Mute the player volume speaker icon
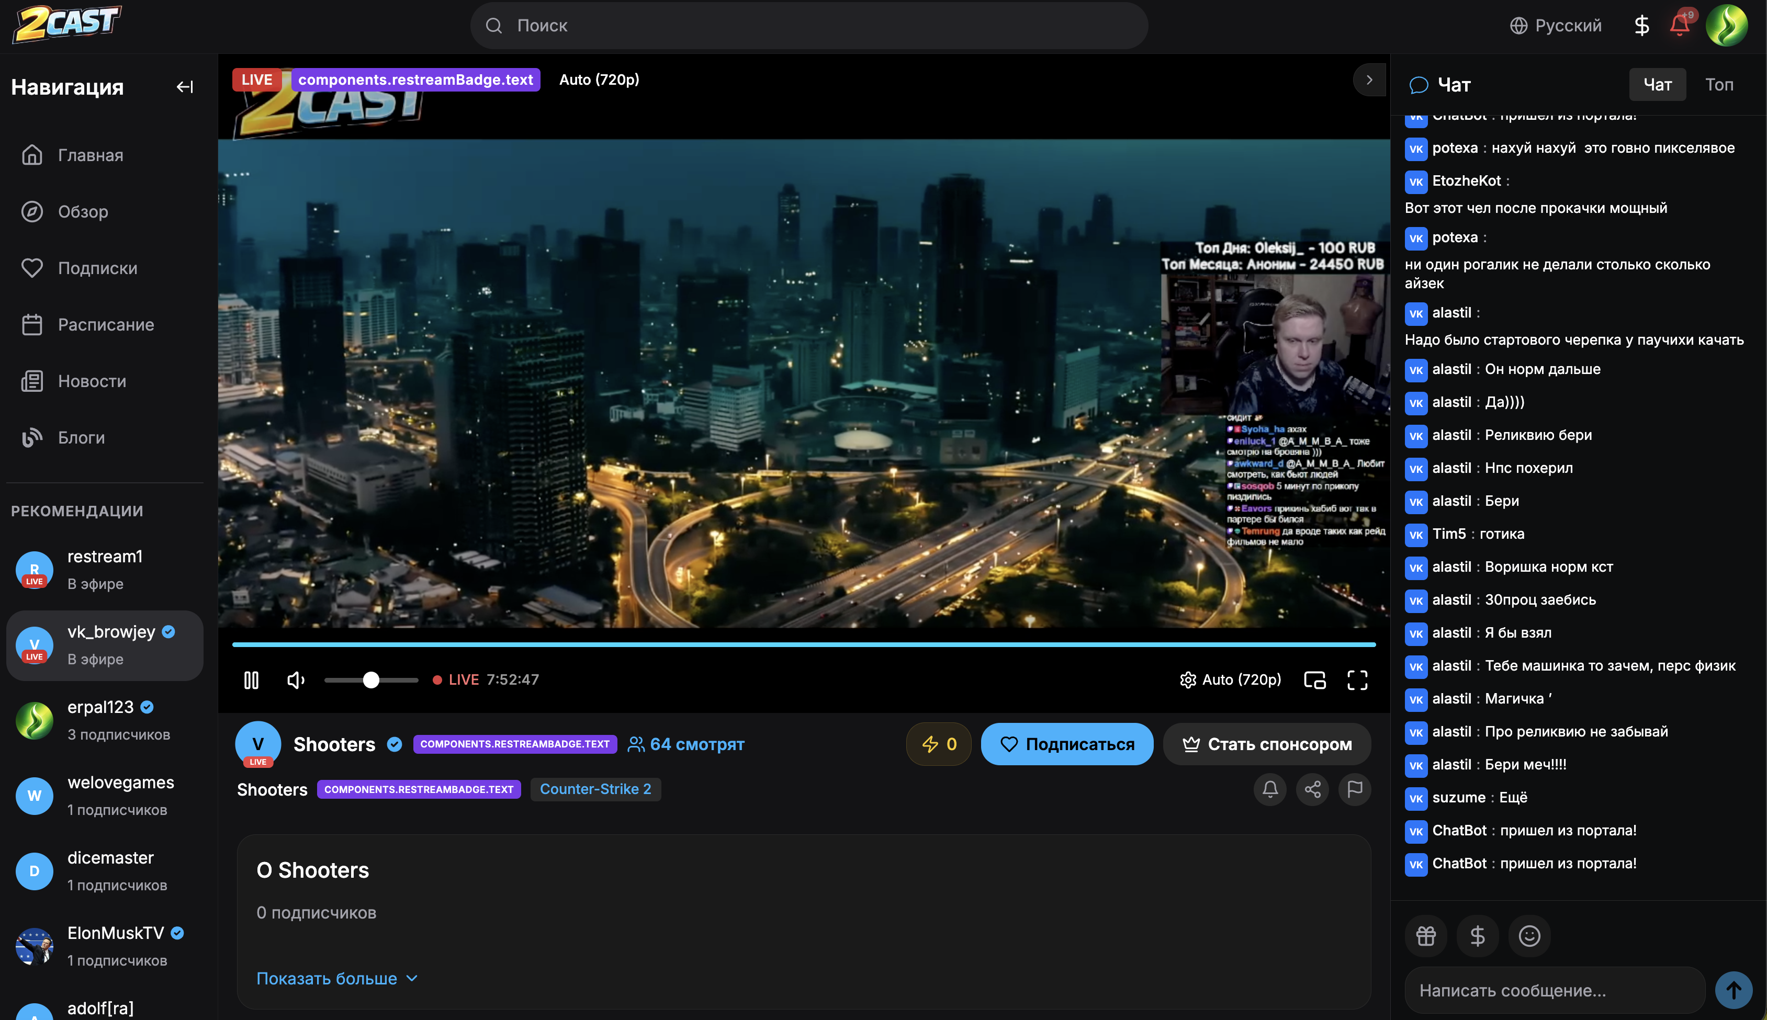This screenshot has width=1767, height=1020. [296, 680]
